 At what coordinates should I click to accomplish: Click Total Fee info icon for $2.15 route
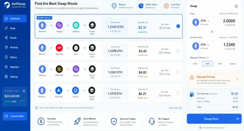coord(146,22)
